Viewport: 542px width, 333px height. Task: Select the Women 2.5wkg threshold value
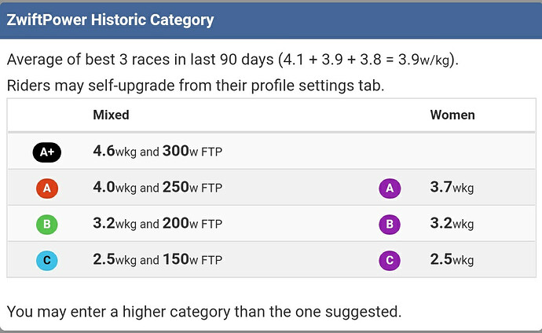tap(452, 259)
